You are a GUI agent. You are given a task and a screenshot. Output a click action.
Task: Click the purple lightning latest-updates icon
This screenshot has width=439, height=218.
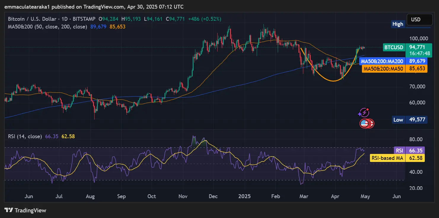click(364, 113)
